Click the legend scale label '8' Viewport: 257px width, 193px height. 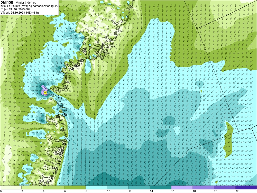[x=86, y=191]
